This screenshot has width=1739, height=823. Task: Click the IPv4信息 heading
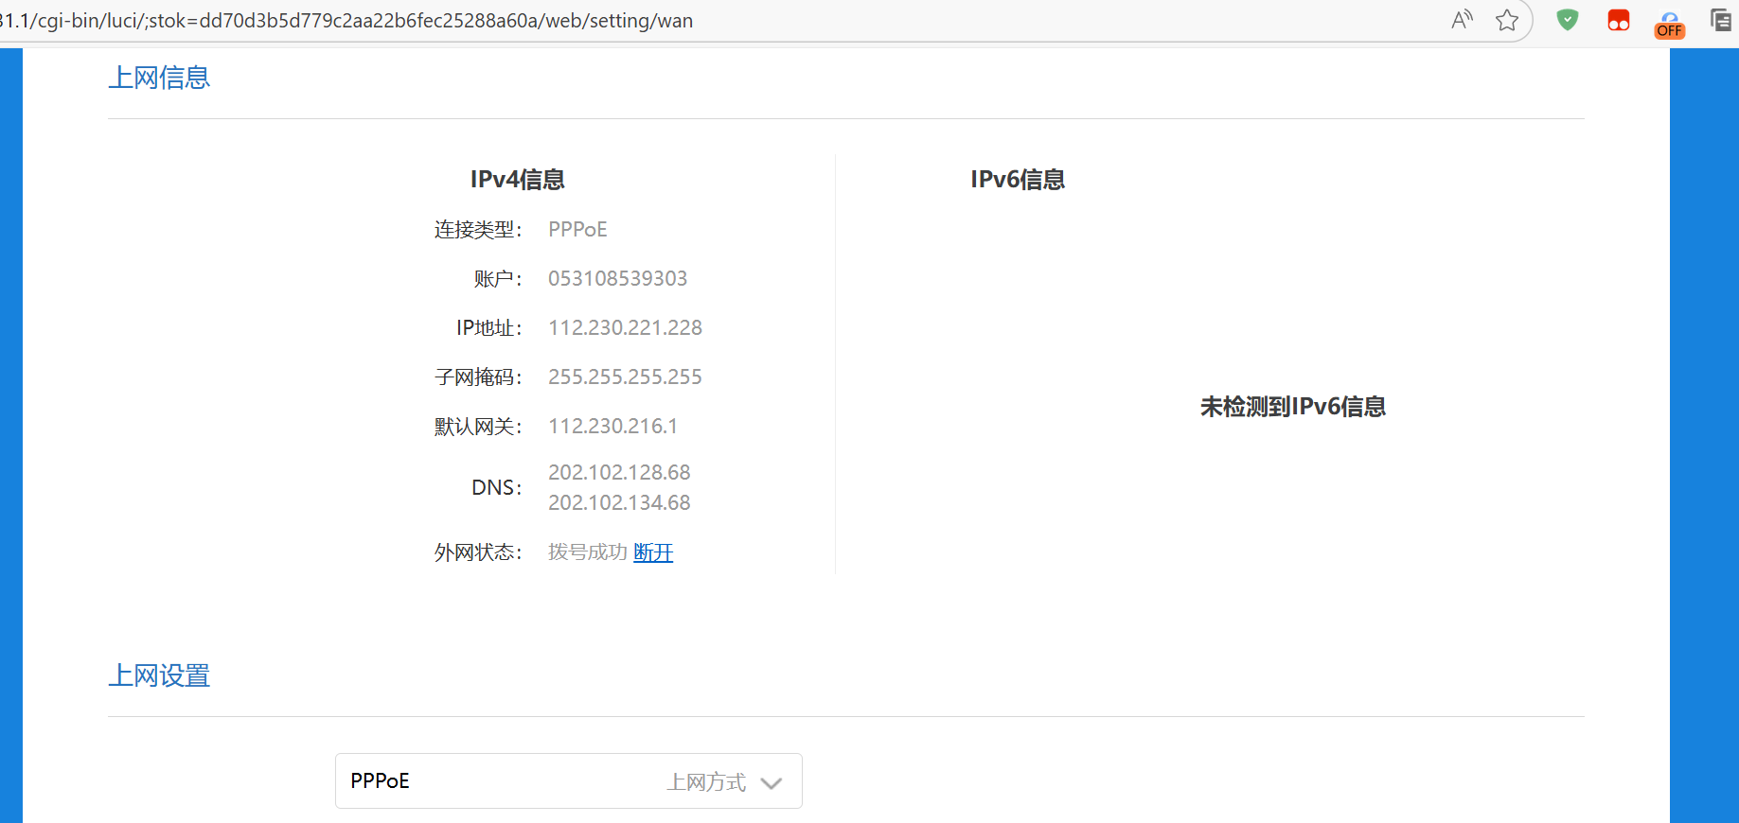(518, 180)
